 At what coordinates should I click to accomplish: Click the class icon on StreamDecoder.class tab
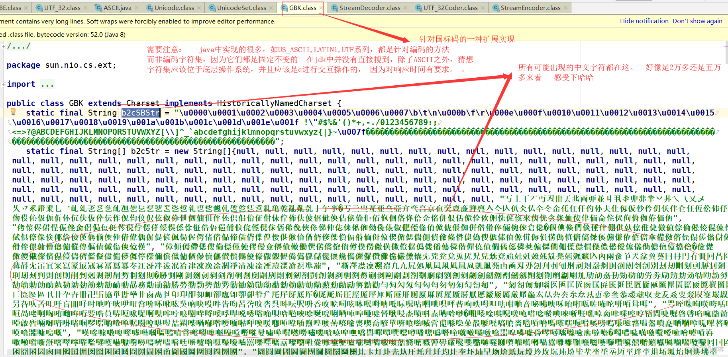click(x=334, y=8)
